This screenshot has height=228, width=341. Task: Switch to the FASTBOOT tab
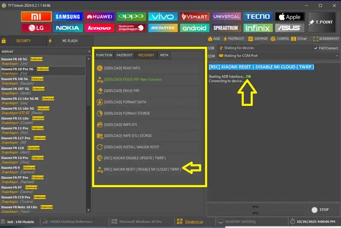click(124, 55)
